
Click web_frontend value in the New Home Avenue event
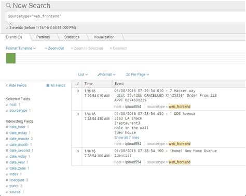(x=180, y=162)
